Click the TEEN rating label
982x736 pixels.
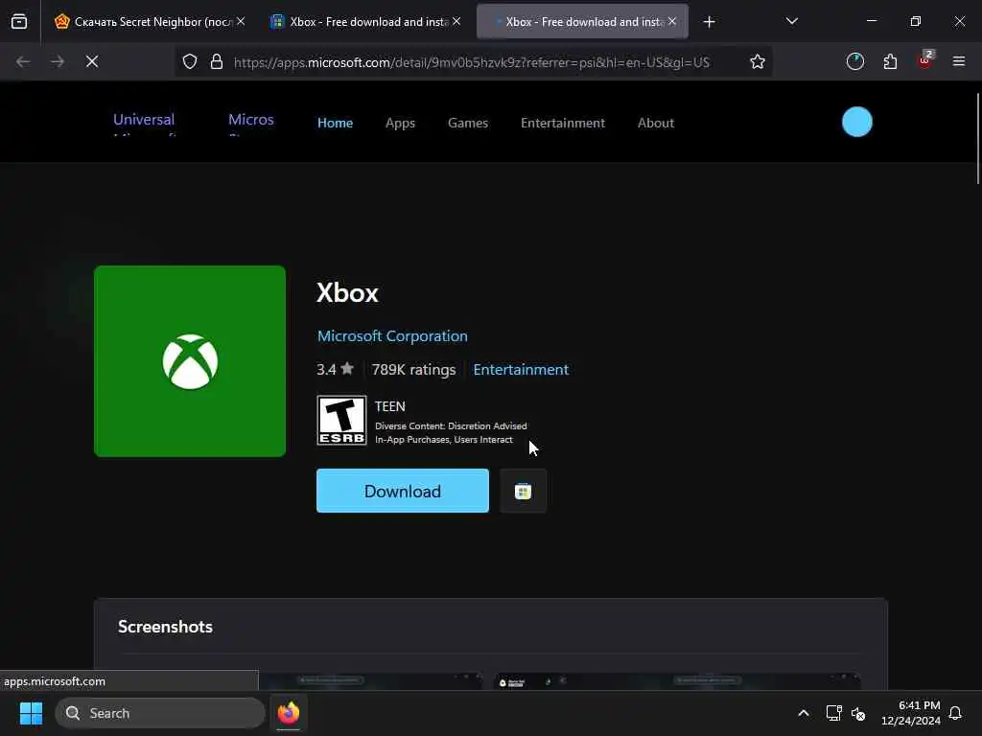click(390, 406)
